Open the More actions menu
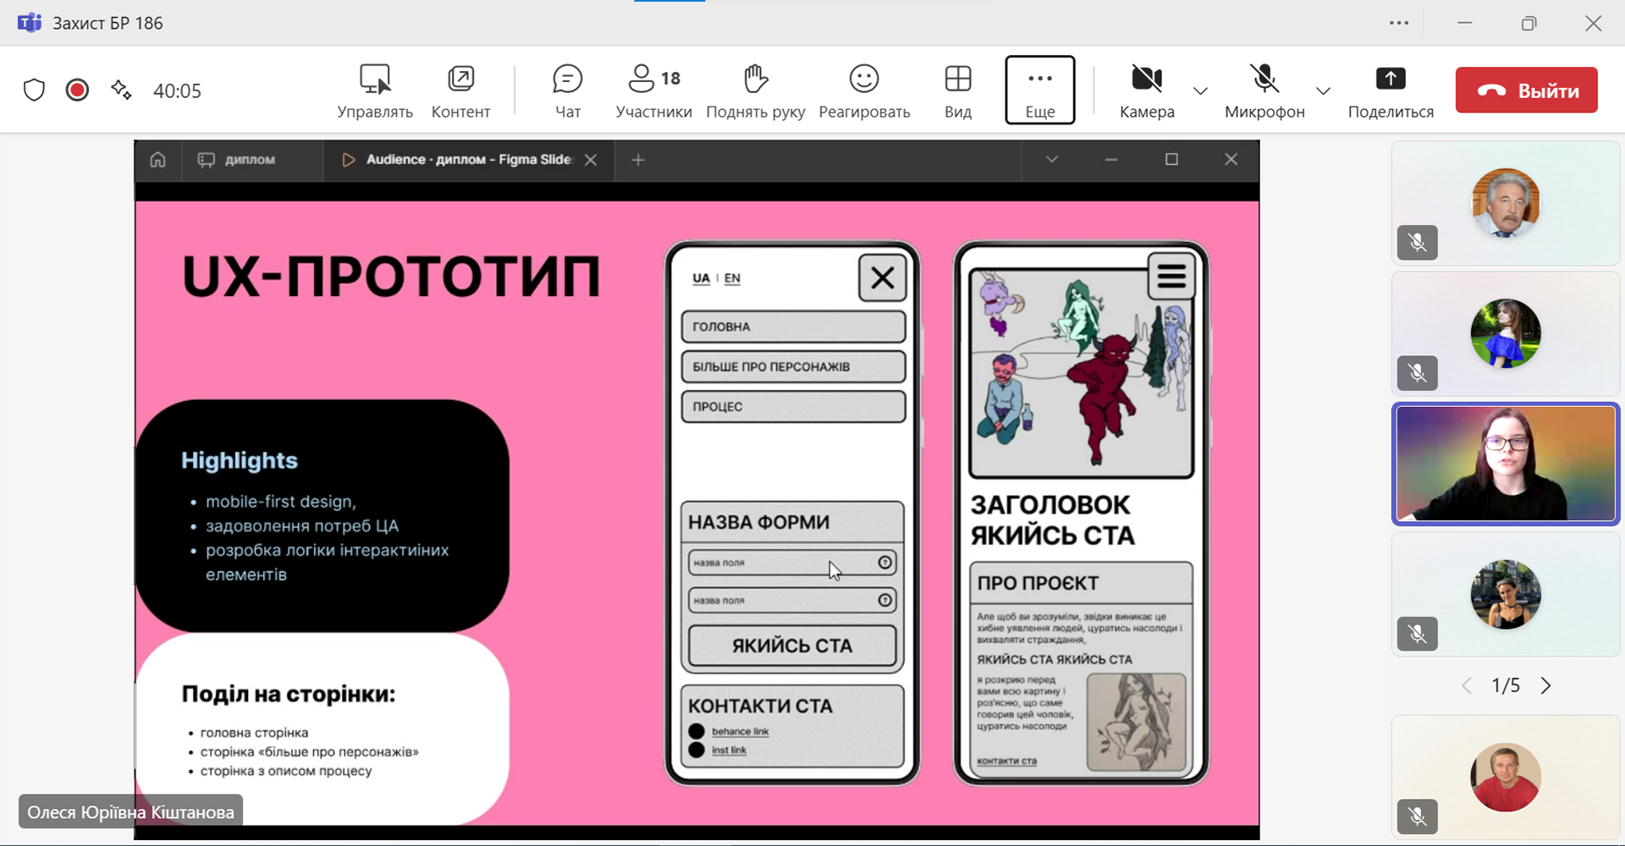 [x=1039, y=90]
